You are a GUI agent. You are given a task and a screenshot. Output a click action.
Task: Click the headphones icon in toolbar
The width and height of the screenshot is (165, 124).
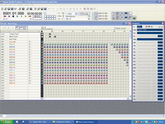pyautogui.click(x=92, y=9)
